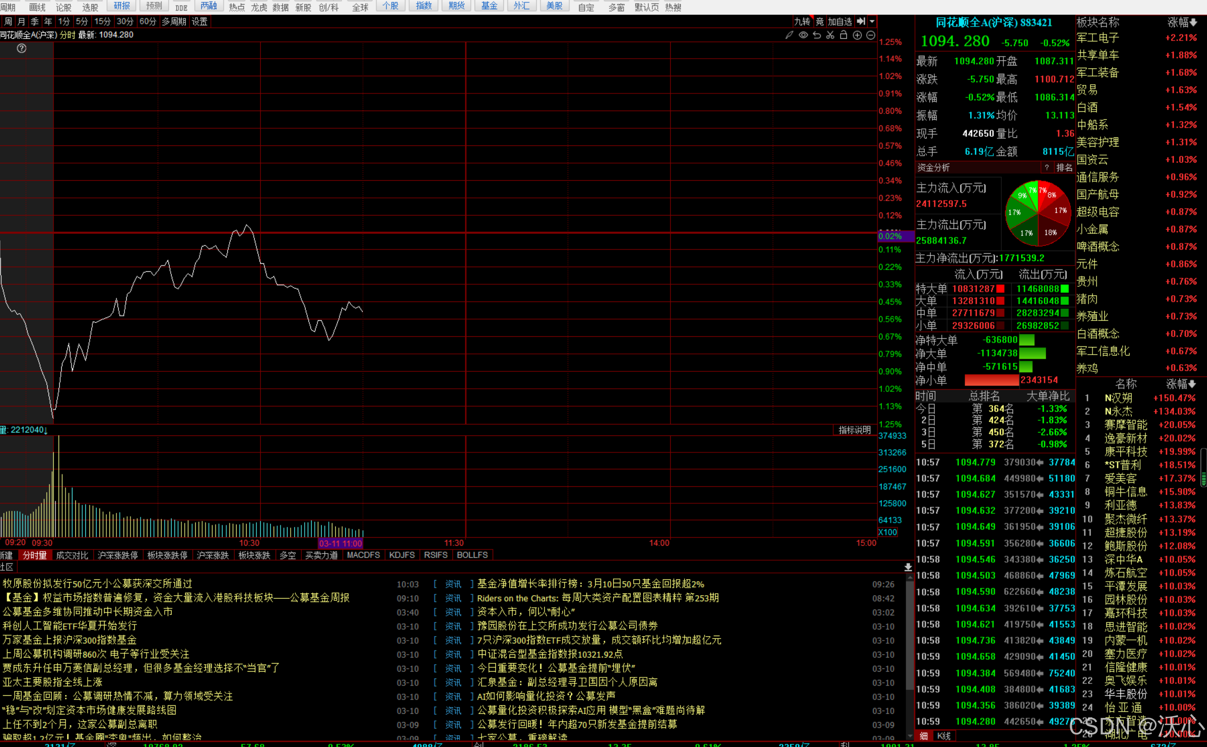Viewport: 1207px width, 747px height.
Task: Toggle the 九转 indicator button
Action: 801,21
